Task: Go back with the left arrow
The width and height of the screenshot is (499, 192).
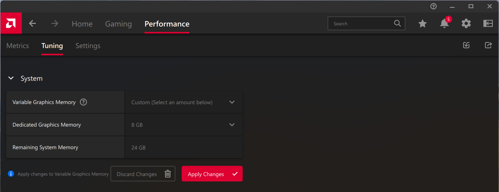Action: (32, 24)
